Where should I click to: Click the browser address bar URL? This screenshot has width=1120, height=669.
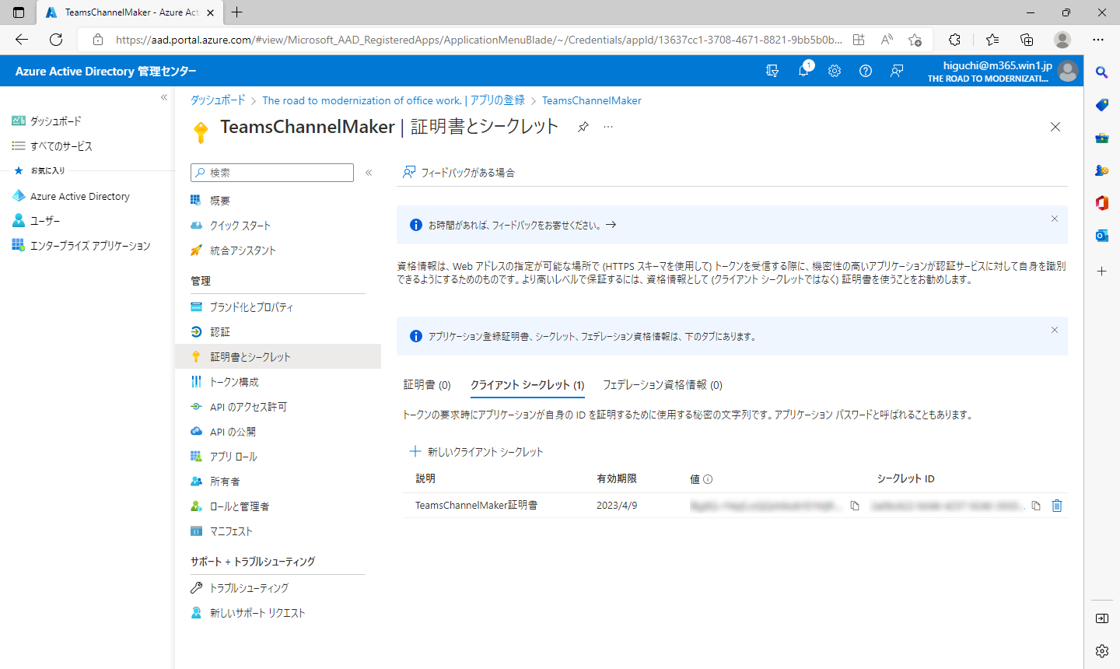pyautogui.click(x=479, y=40)
